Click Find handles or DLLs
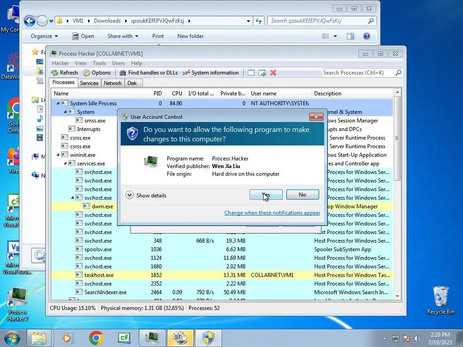Image resolution: width=463 pixels, height=347 pixels. pos(149,73)
